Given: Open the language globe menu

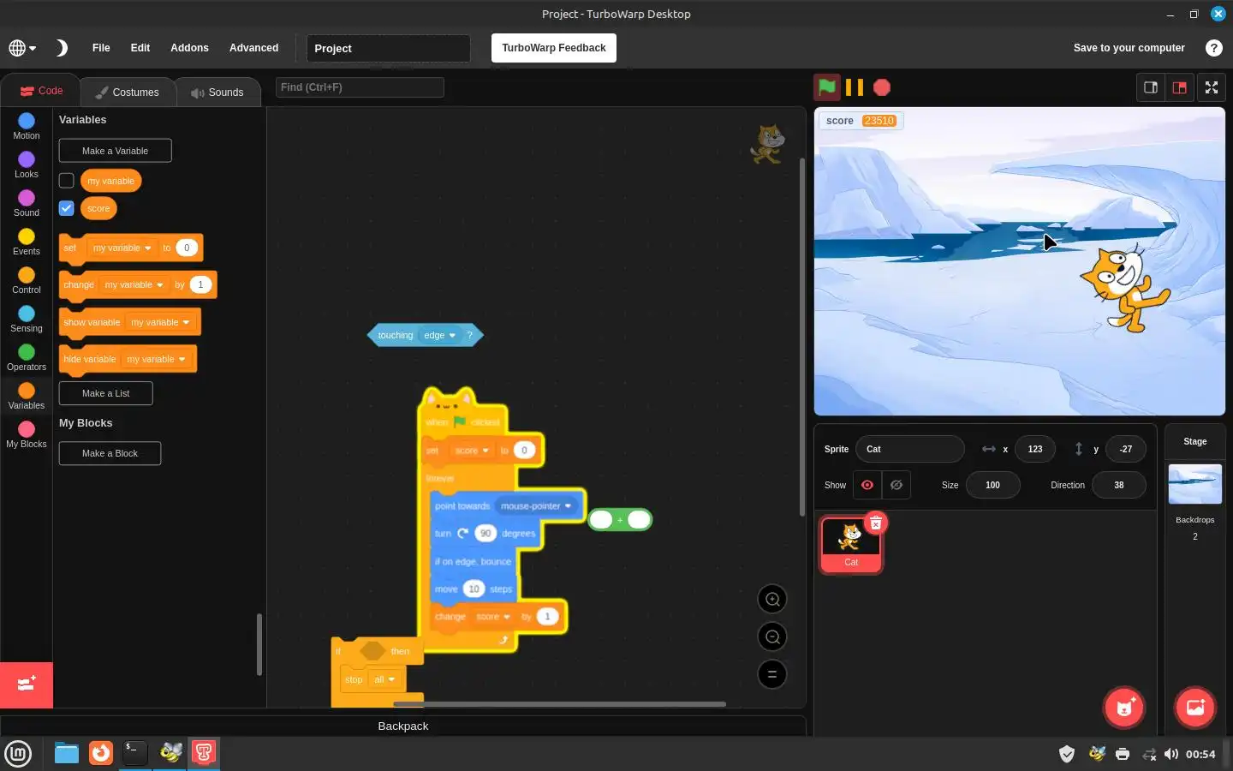Looking at the screenshot, I should 22,48.
